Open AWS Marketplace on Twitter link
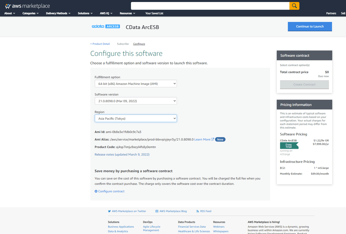 coord(129,211)
